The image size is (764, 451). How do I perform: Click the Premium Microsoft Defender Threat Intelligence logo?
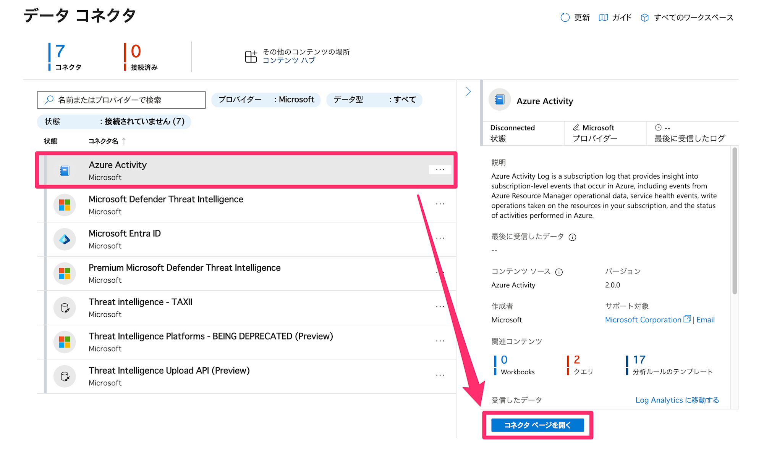[x=65, y=274]
